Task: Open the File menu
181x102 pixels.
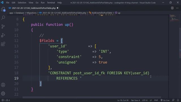Action: tap(8, 3)
